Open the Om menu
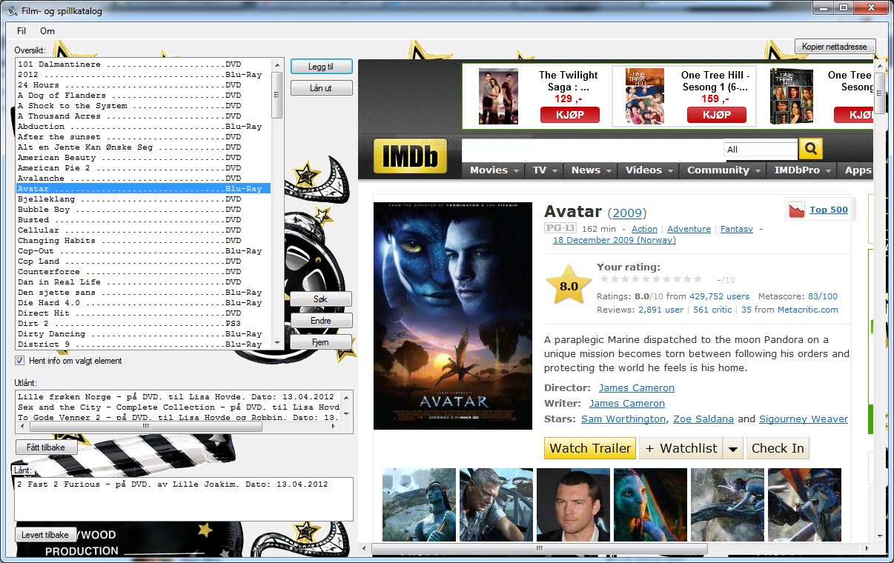This screenshot has width=894, height=563. pos(47,31)
